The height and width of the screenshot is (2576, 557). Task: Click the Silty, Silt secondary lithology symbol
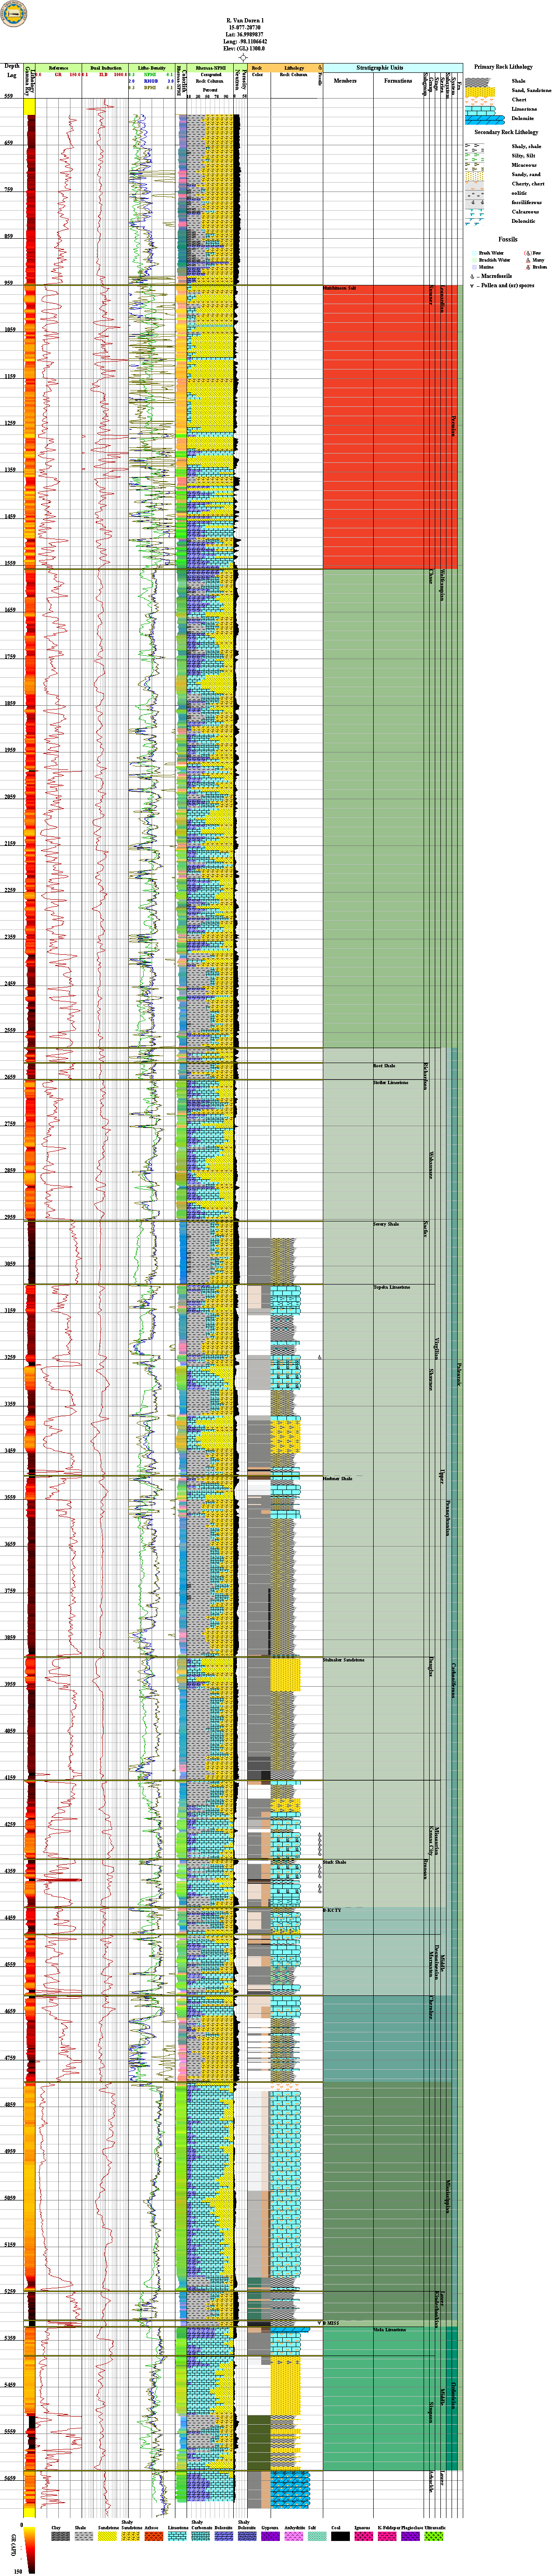(474, 157)
